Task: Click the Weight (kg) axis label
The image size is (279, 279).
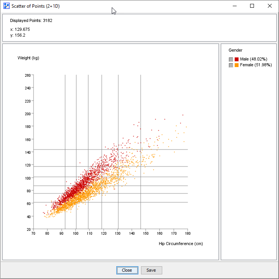Action: click(28, 58)
